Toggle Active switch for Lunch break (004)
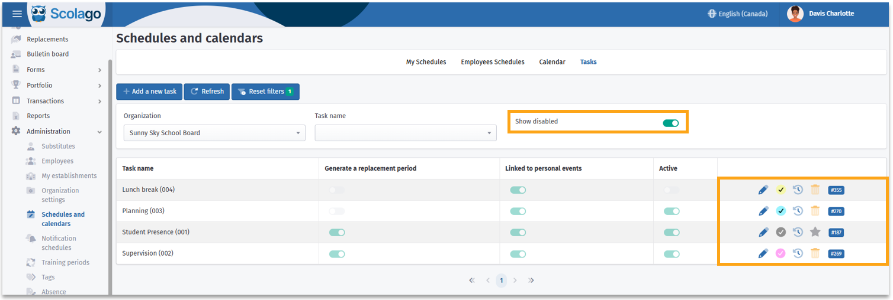The width and height of the screenshot is (893, 300). (x=672, y=190)
